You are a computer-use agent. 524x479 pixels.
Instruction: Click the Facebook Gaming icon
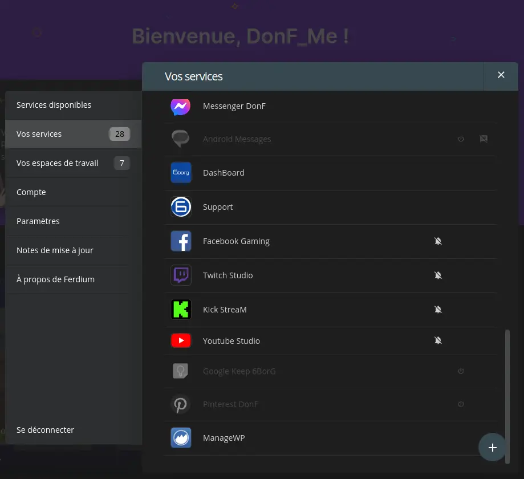click(x=181, y=241)
